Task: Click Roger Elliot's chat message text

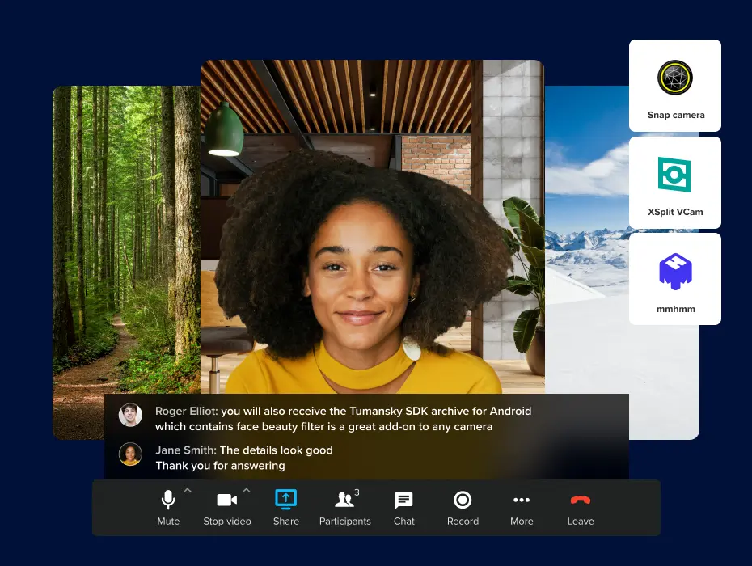Action: click(x=344, y=419)
